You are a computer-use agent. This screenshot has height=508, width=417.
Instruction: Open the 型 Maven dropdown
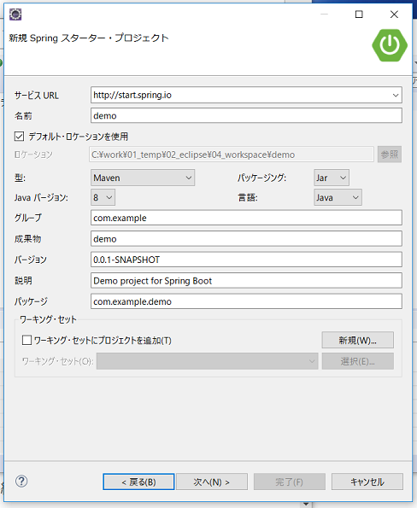coord(143,178)
